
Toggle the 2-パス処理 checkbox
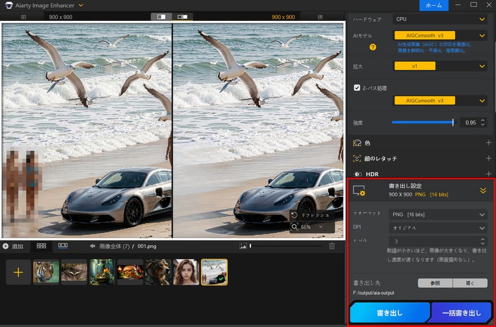357,88
